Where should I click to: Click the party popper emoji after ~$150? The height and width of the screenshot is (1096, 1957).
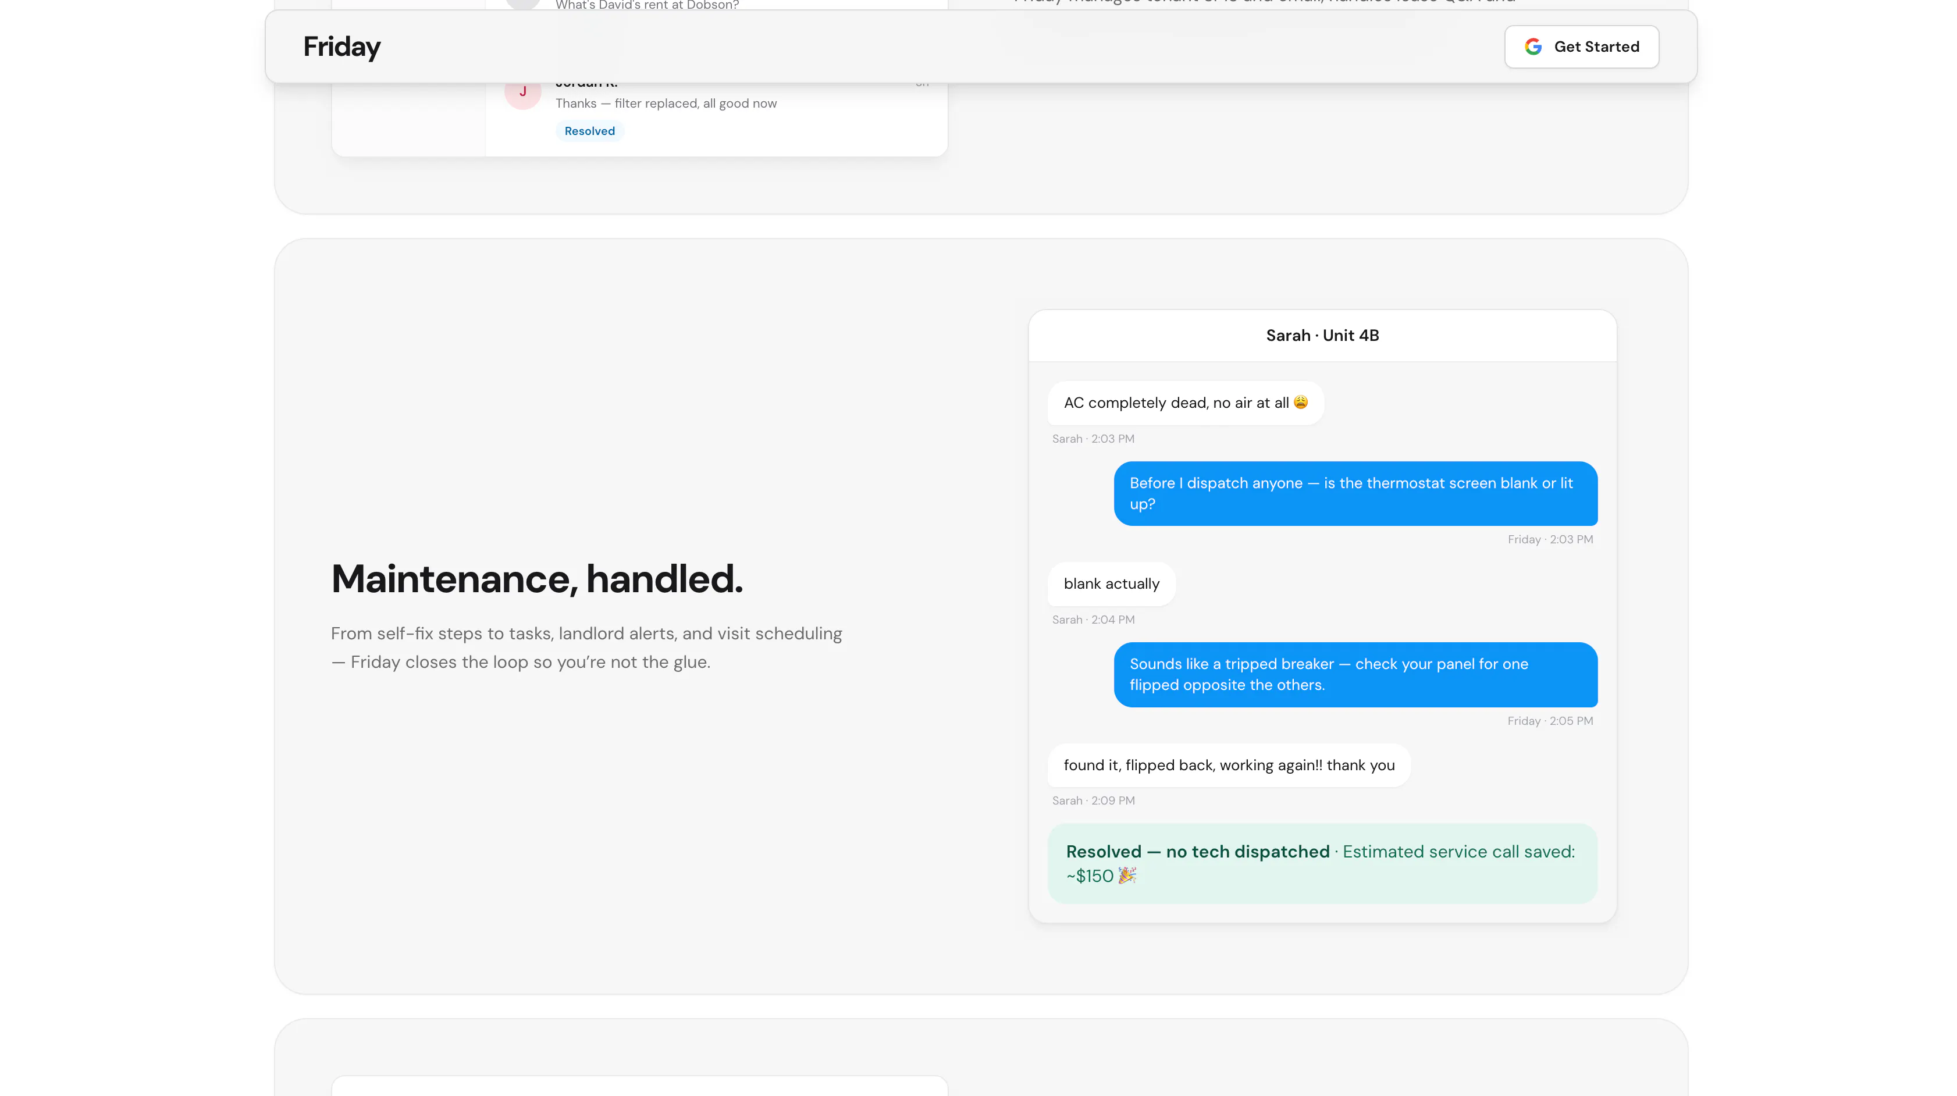[1127, 875]
